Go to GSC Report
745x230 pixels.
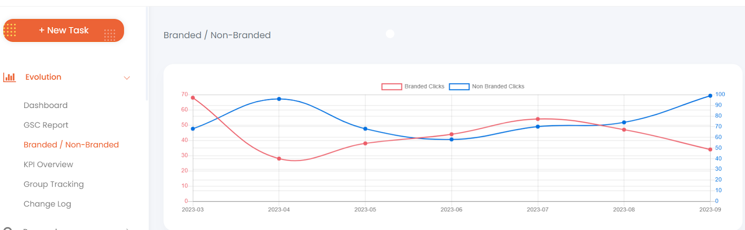point(46,125)
